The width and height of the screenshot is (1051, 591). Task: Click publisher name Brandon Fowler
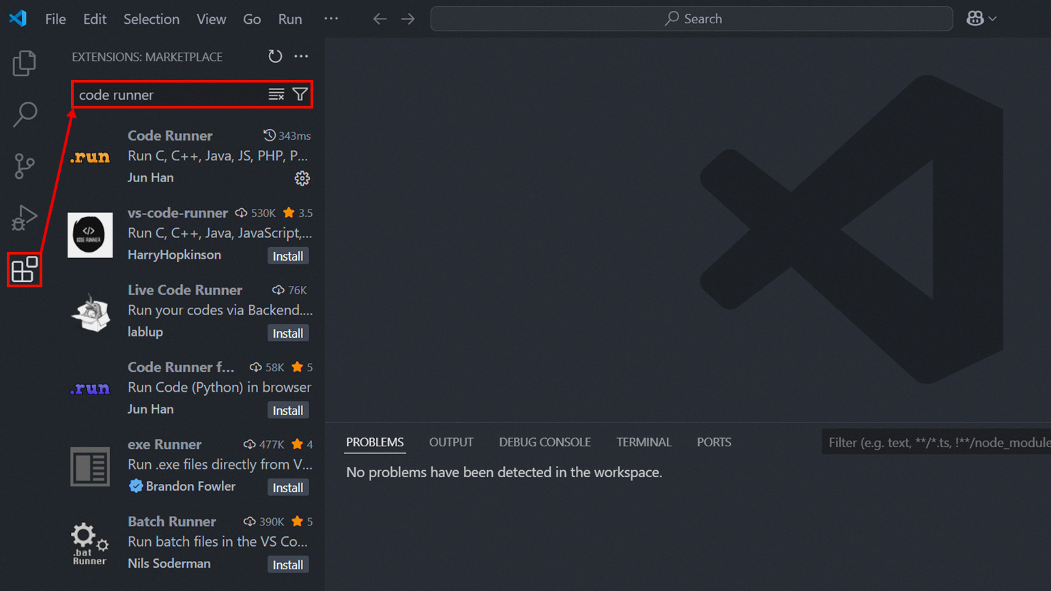tap(190, 487)
